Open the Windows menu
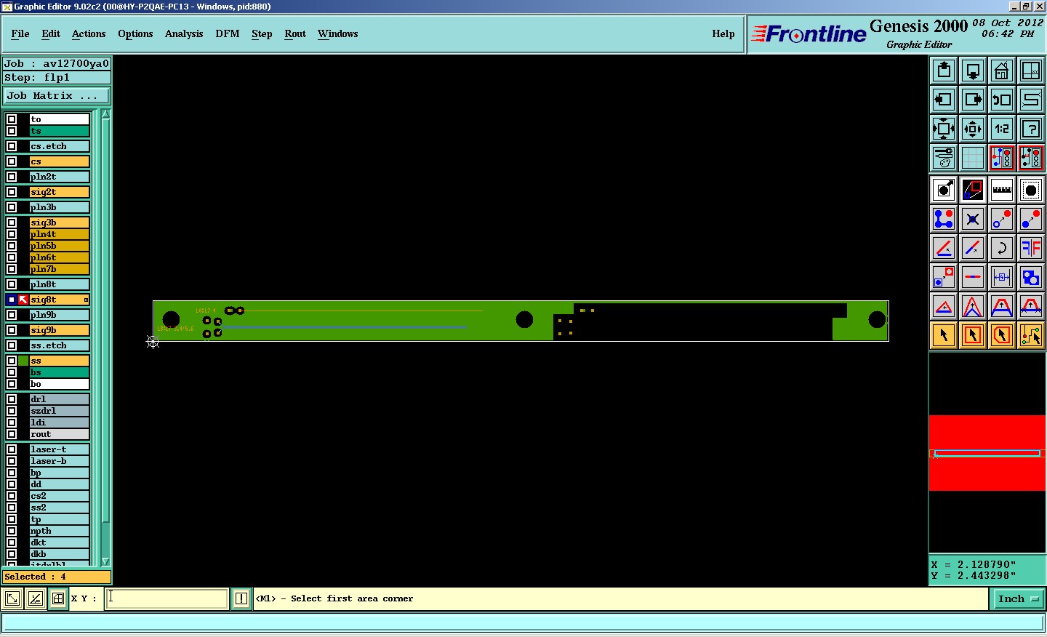This screenshot has height=637, width=1047. [337, 33]
